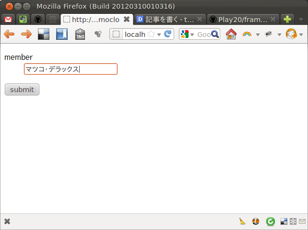Close the http:/...moclo tab
The image size is (308, 230).
pyautogui.click(x=127, y=19)
